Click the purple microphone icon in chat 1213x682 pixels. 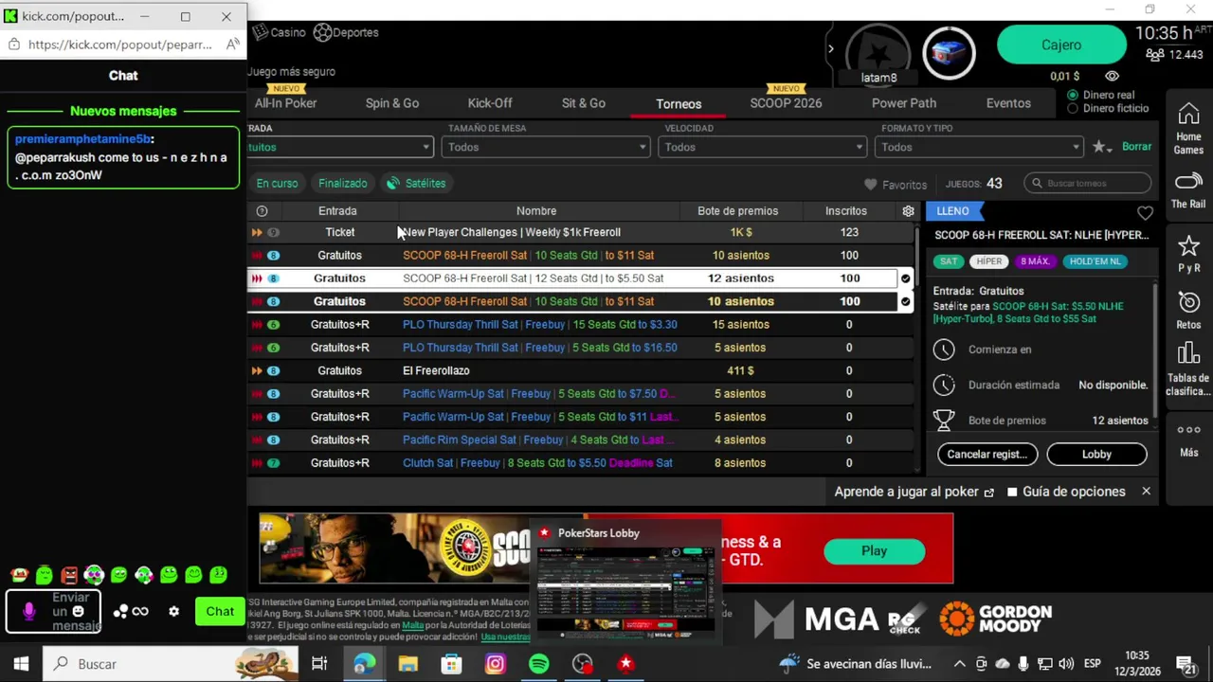(29, 612)
